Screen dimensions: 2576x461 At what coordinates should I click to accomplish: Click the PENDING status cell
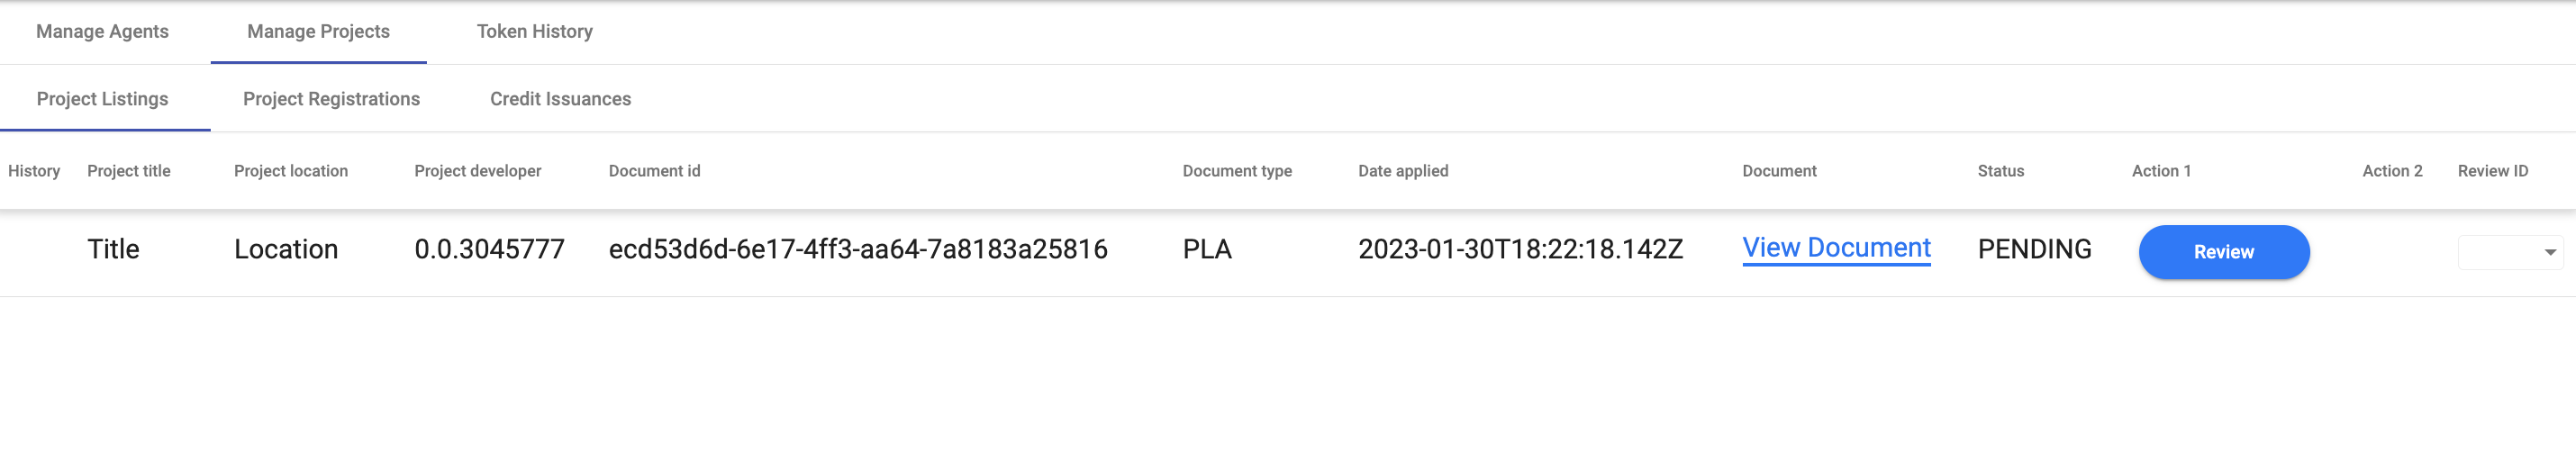point(2034,249)
